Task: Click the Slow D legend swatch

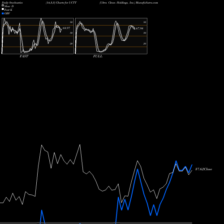Action: tap(3, 5)
